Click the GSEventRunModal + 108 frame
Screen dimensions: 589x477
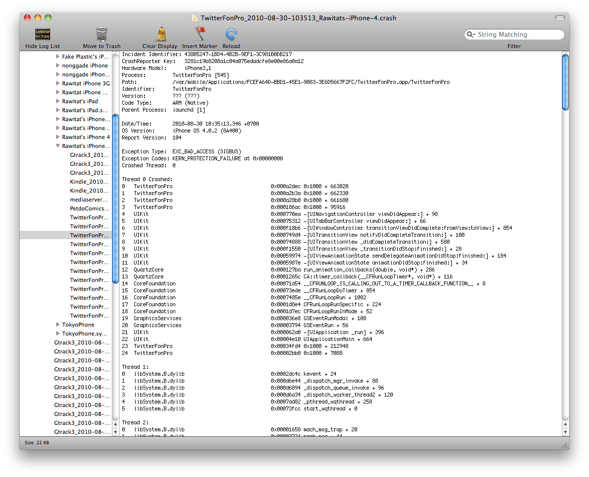335,318
